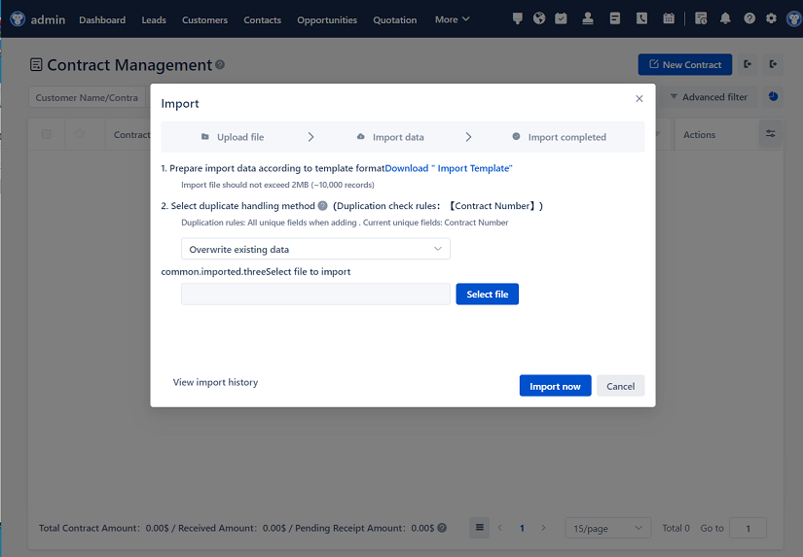
Task: Click the import icon with left-pointing arrow
Action: (x=748, y=64)
